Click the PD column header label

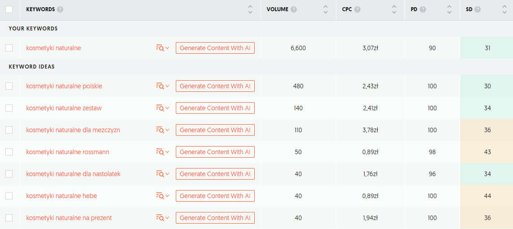click(414, 9)
